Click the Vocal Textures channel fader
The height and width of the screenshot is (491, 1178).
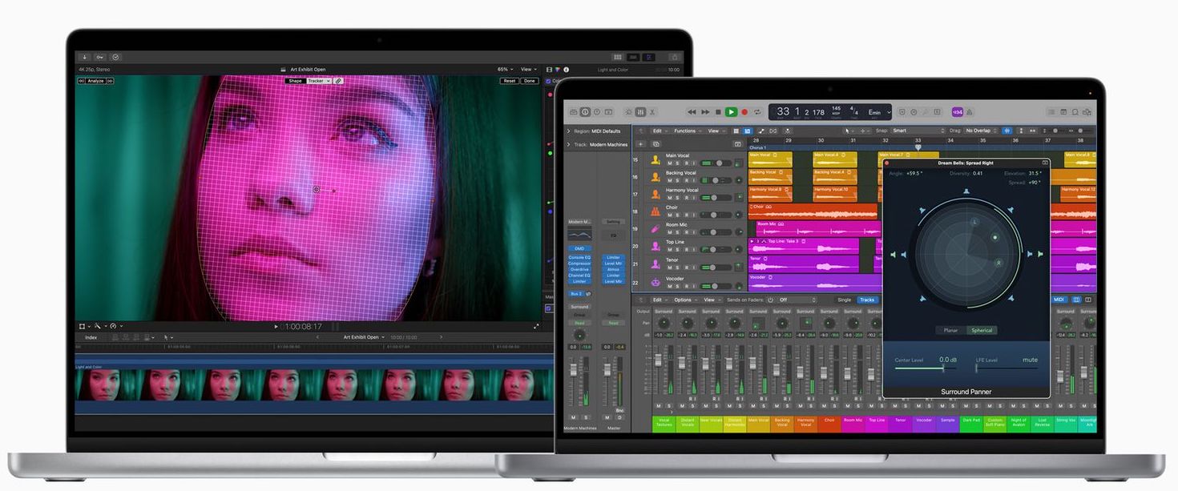point(660,360)
